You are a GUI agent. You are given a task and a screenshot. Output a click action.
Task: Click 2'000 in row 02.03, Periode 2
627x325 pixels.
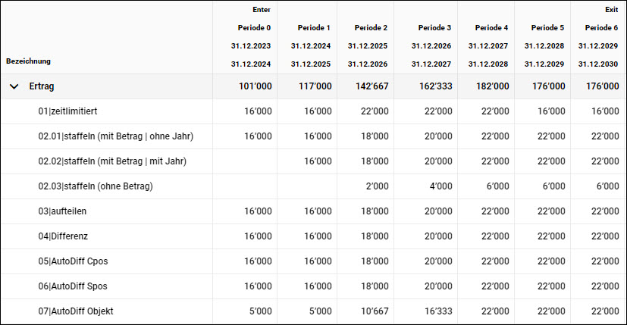(377, 186)
